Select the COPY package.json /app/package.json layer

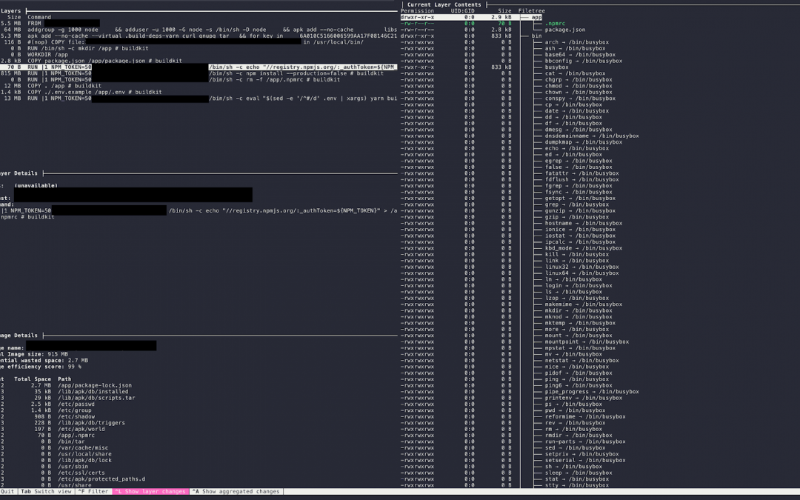[x=199, y=61]
